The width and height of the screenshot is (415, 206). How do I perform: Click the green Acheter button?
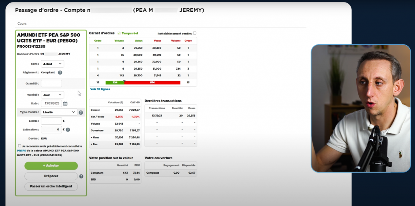[51, 166]
